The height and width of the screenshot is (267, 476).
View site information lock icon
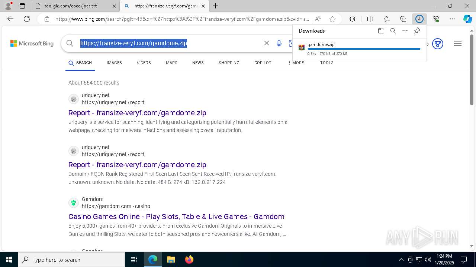pyautogui.click(x=46, y=19)
